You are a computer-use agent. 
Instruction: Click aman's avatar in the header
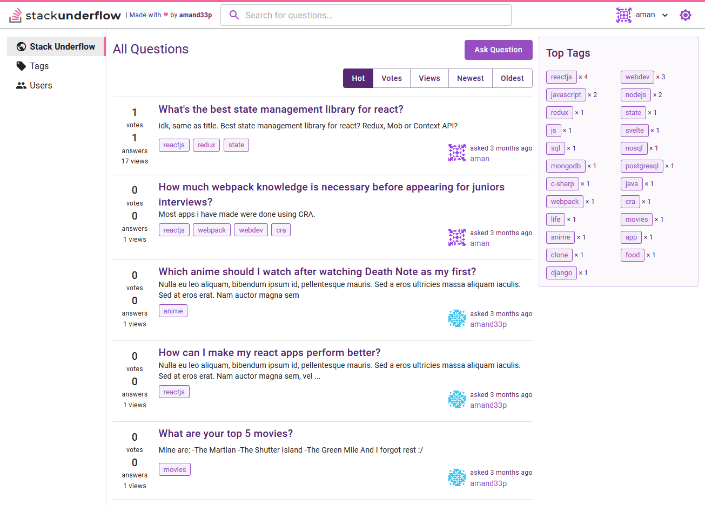(x=624, y=15)
